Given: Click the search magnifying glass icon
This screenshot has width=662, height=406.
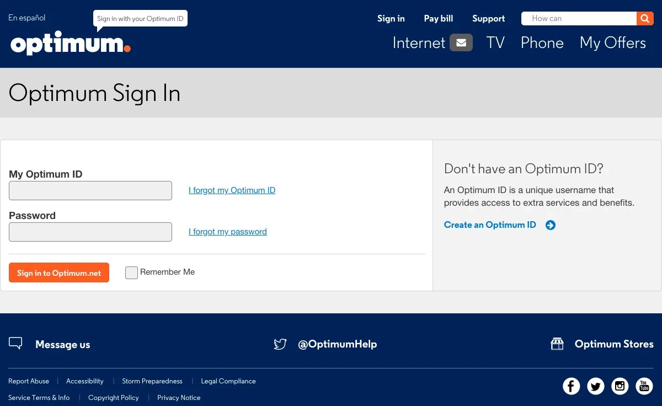Looking at the screenshot, I should tap(645, 18).
